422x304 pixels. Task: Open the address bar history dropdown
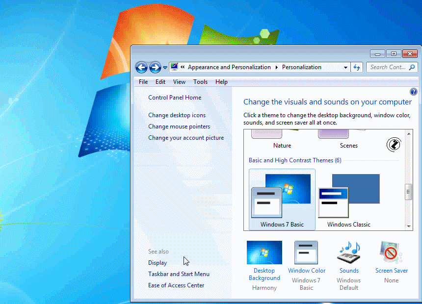pyautogui.click(x=345, y=67)
